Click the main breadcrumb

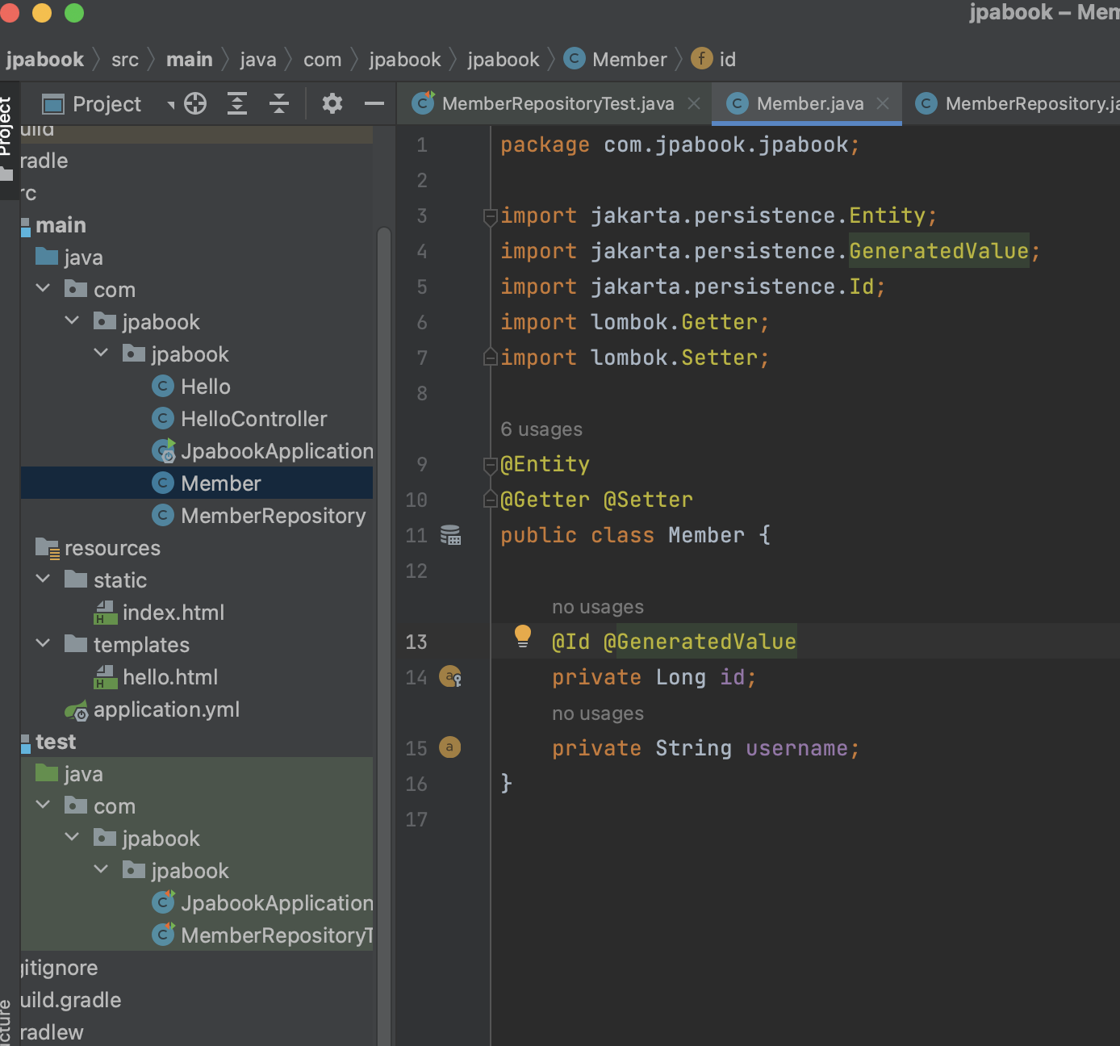click(190, 60)
